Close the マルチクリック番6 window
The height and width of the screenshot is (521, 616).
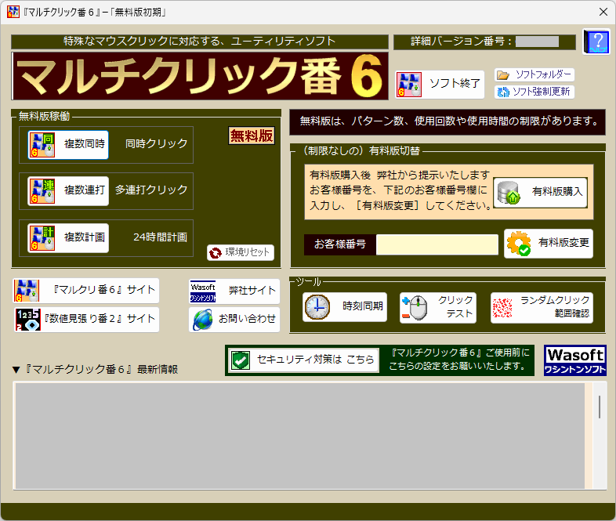pyautogui.click(x=603, y=13)
